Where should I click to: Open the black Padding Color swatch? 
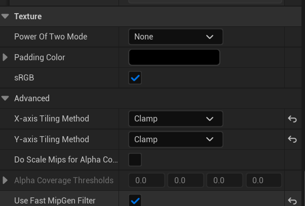pos(174,57)
